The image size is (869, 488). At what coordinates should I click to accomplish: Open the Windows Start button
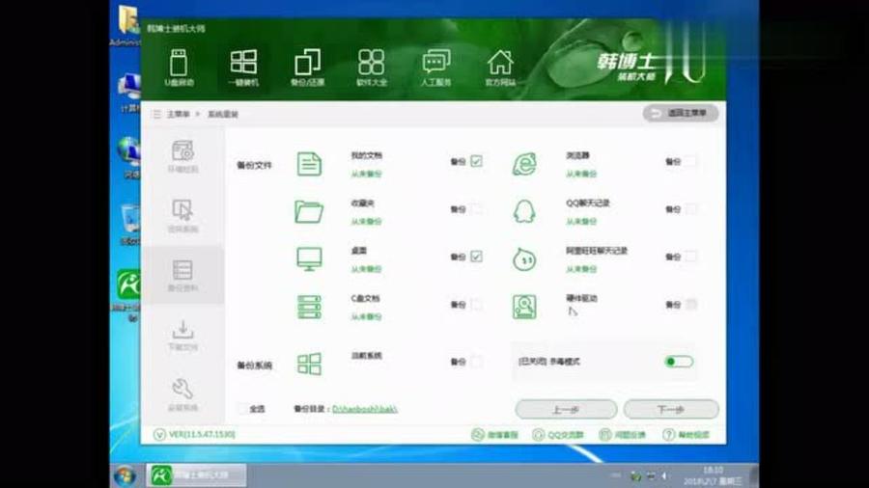coord(125,475)
